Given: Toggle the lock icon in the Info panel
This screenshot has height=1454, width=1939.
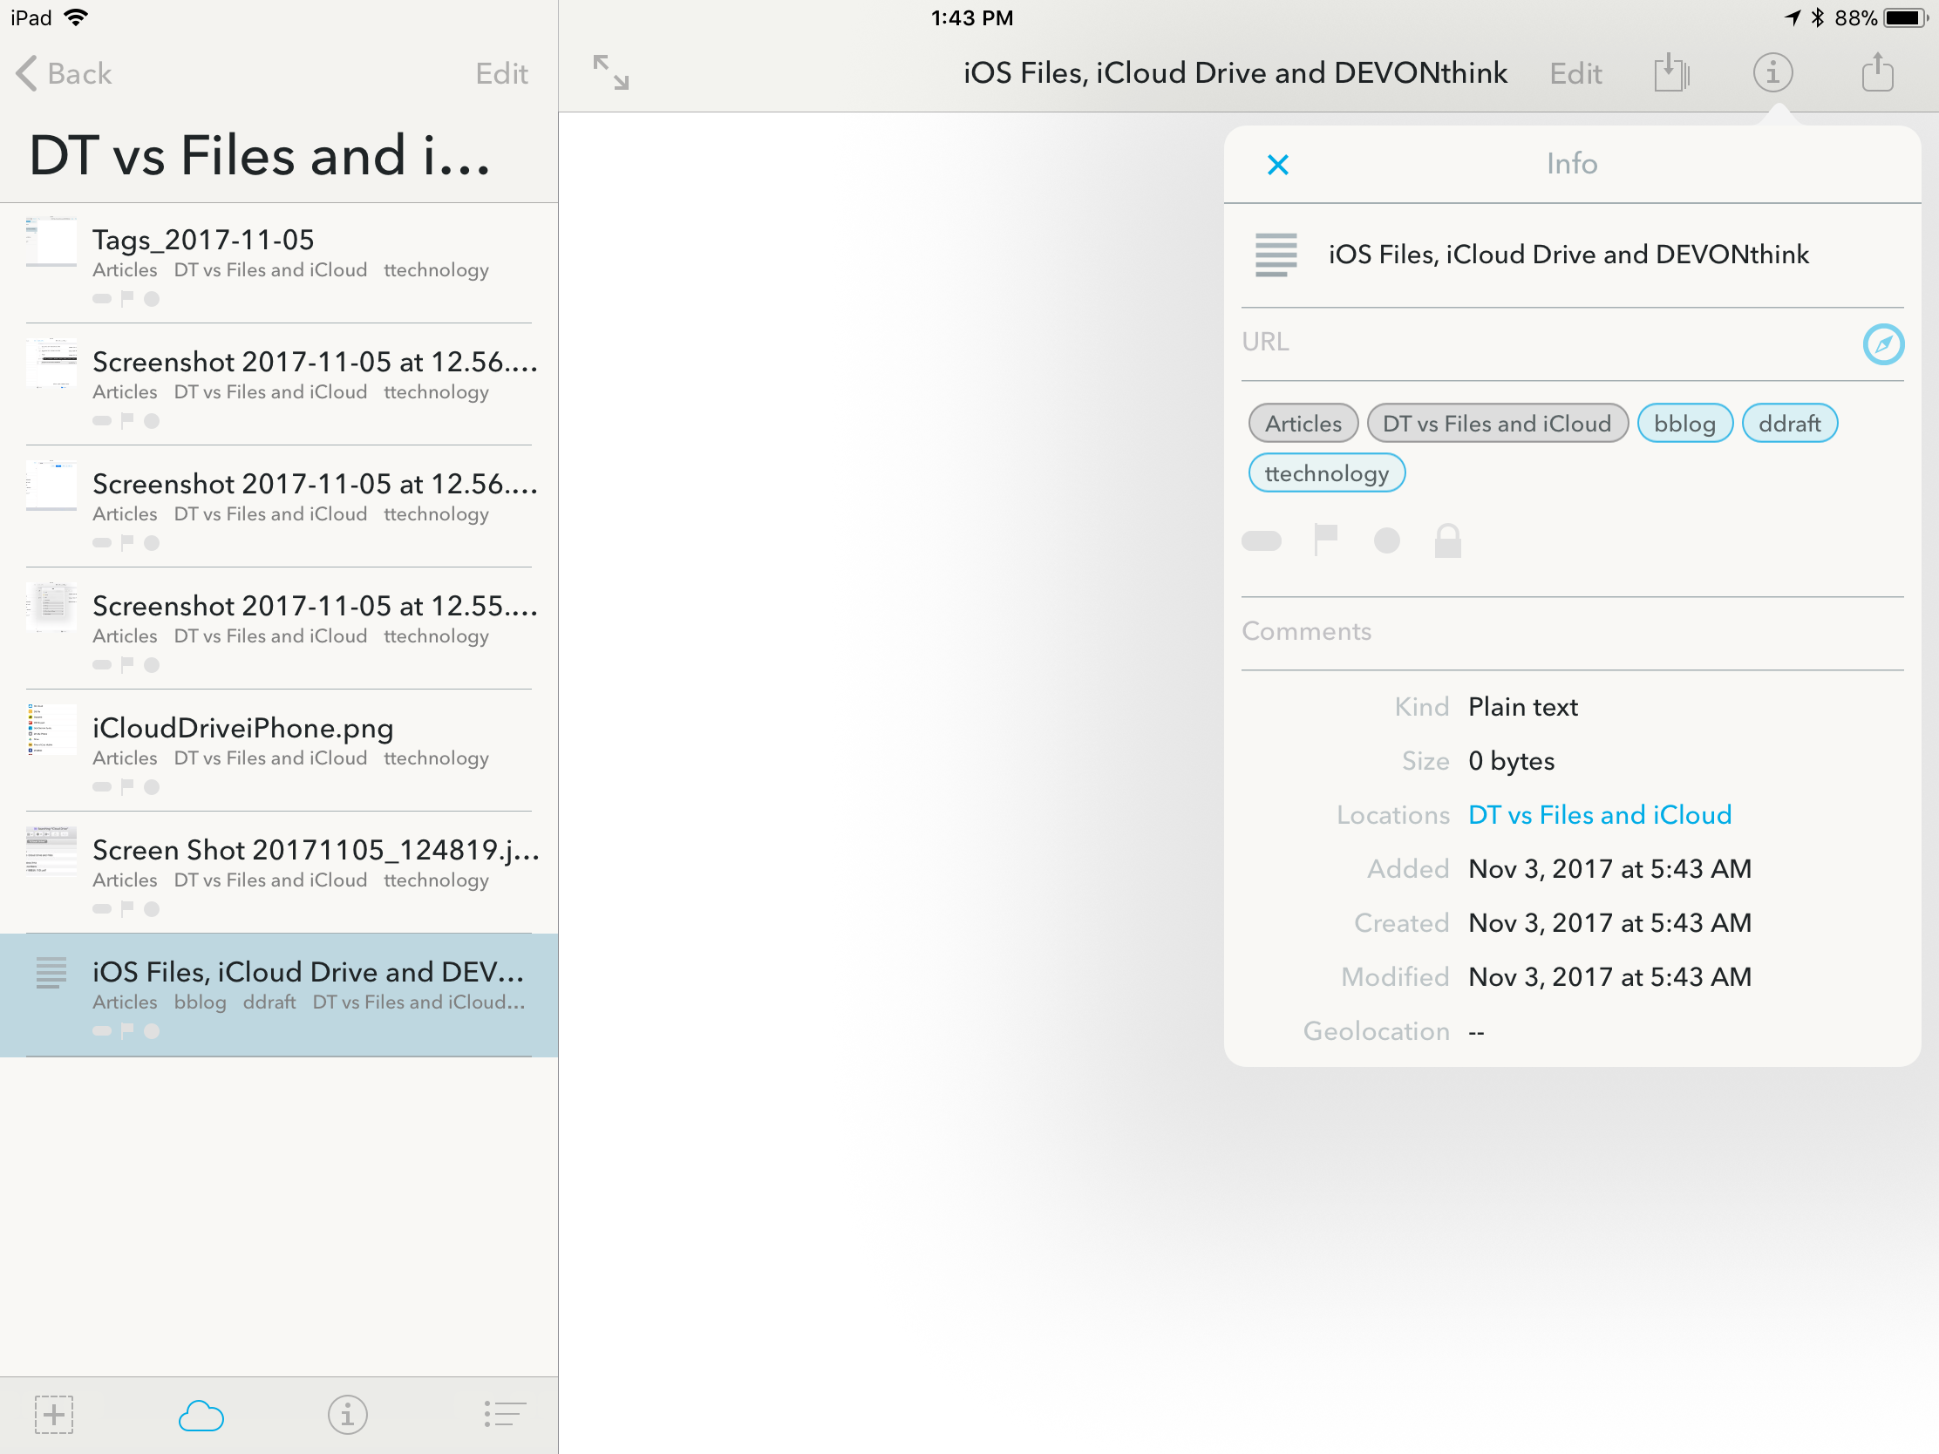Looking at the screenshot, I should (x=1447, y=540).
